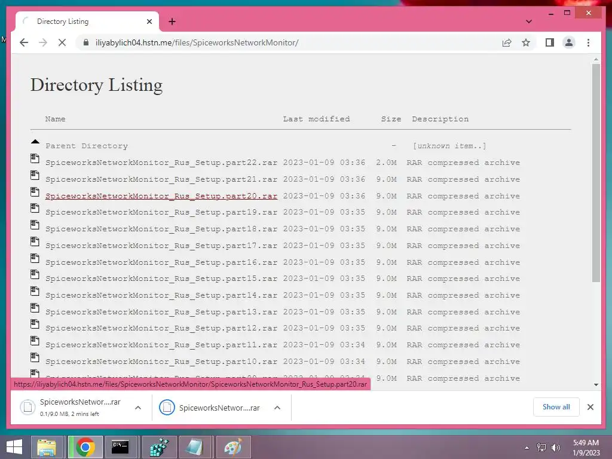Download SpiceworksNetworkMonitor_Rus_Setup.part10.rar

[x=161, y=362]
